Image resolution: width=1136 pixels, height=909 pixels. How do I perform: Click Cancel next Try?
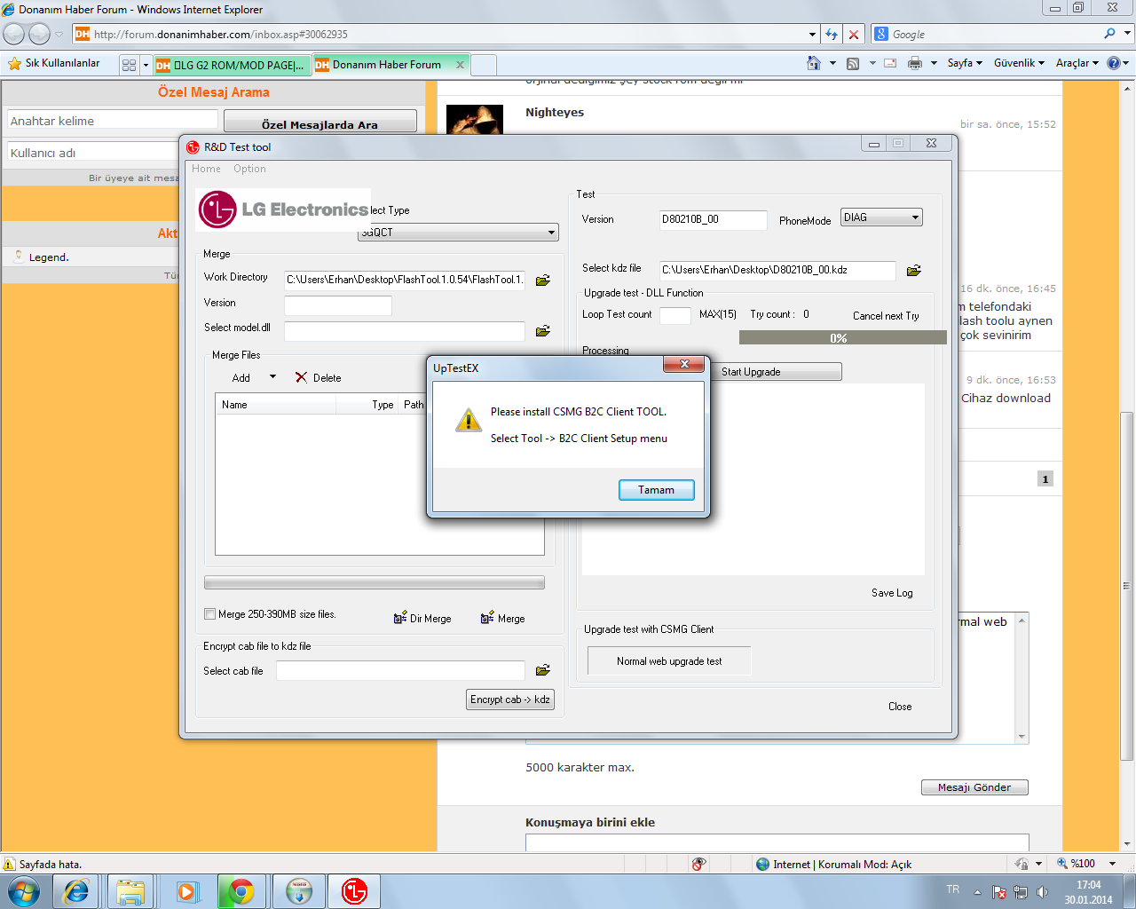[886, 316]
